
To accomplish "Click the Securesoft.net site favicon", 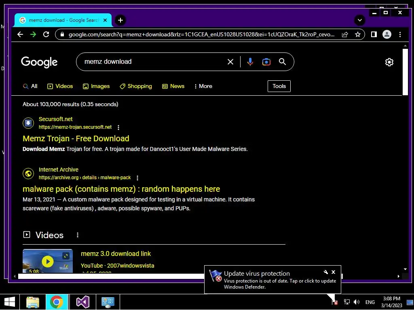I will tap(28, 123).
